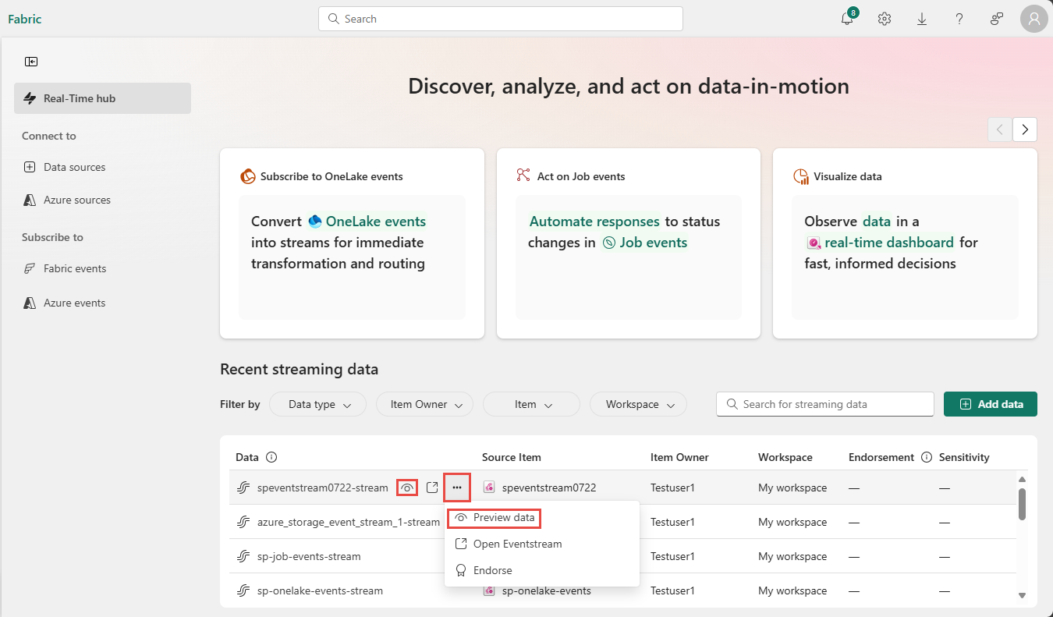Click the info icon beside Endorsement header
The height and width of the screenshot is (617, 1053).
pyautogui.click(x=927, y=457)
